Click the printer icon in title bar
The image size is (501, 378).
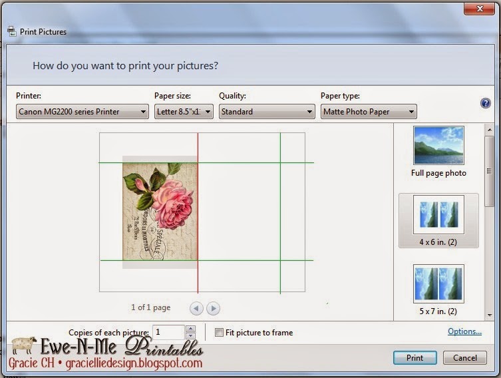[x=11, y=31]
